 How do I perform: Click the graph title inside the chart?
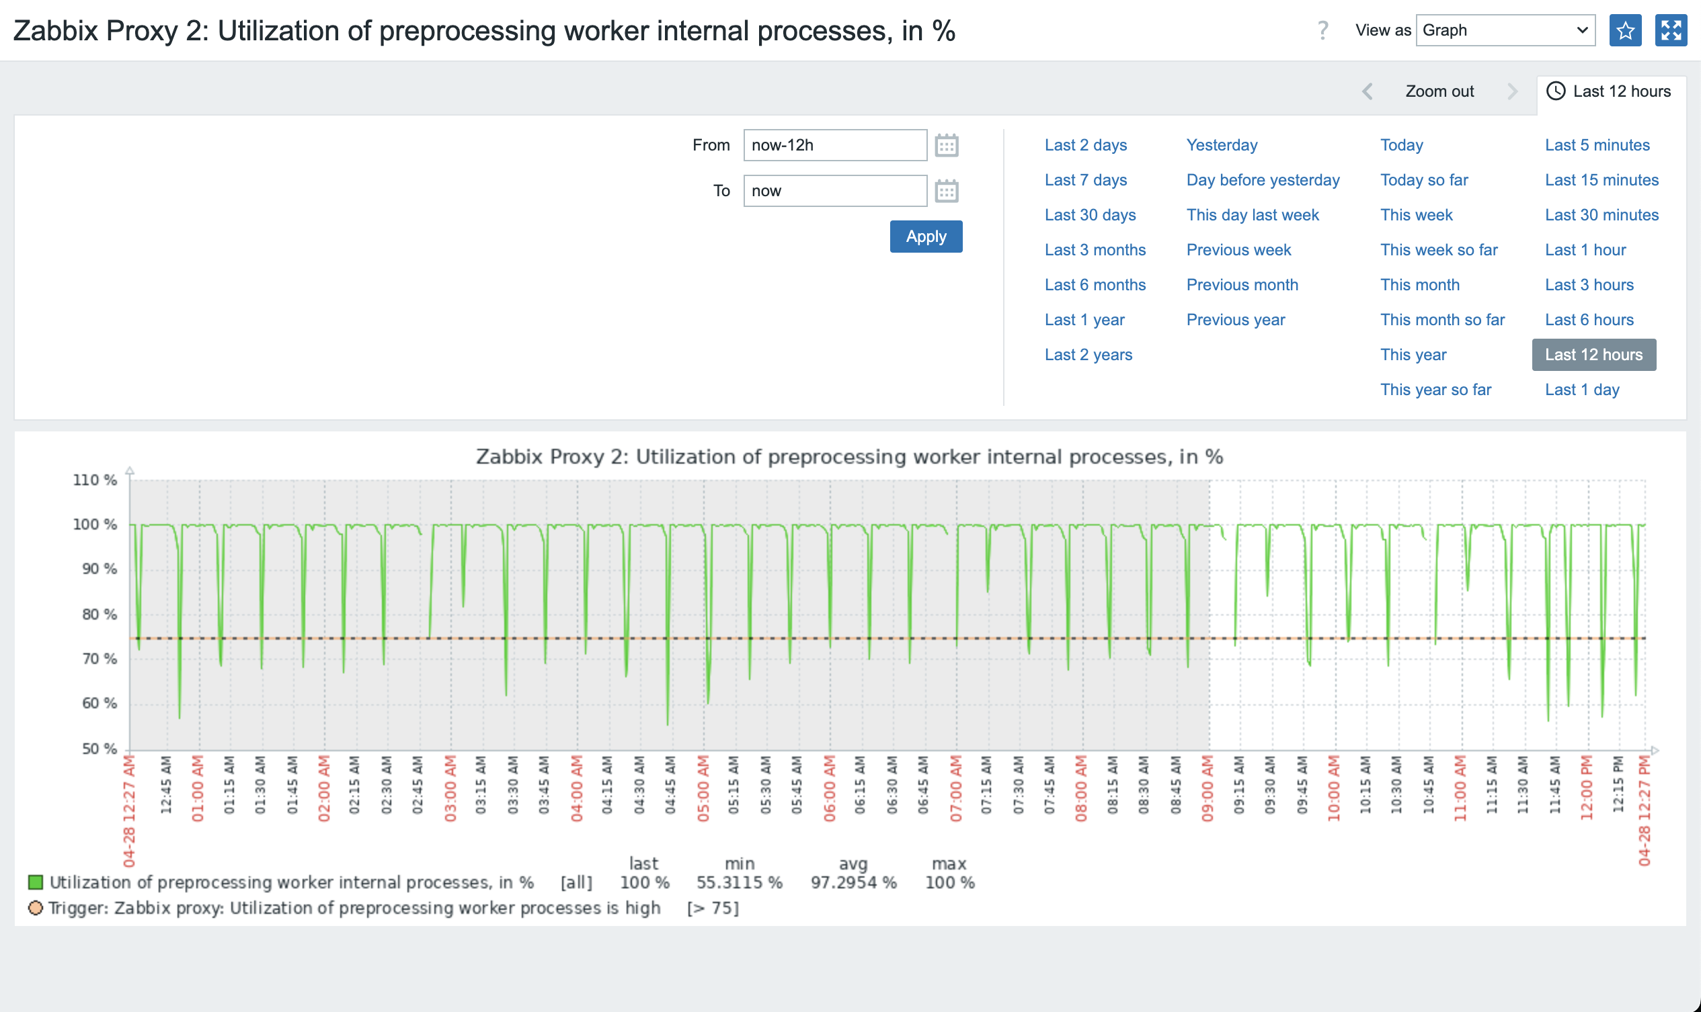click(848, 457)
